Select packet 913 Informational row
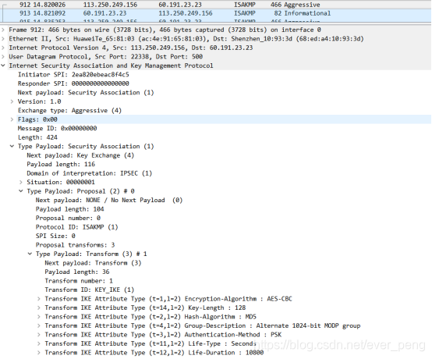Screen dimensions: 432x359 coord(216,13)
